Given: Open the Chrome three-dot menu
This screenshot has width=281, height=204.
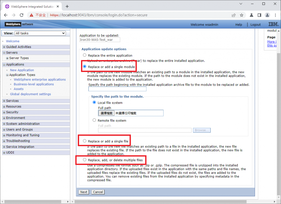Looking at the screenshot, I should [x=275, y=15].
